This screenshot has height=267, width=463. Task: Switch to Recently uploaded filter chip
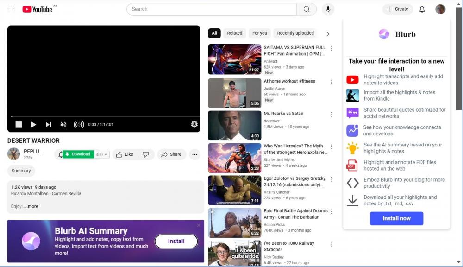(x=295, y=33)
